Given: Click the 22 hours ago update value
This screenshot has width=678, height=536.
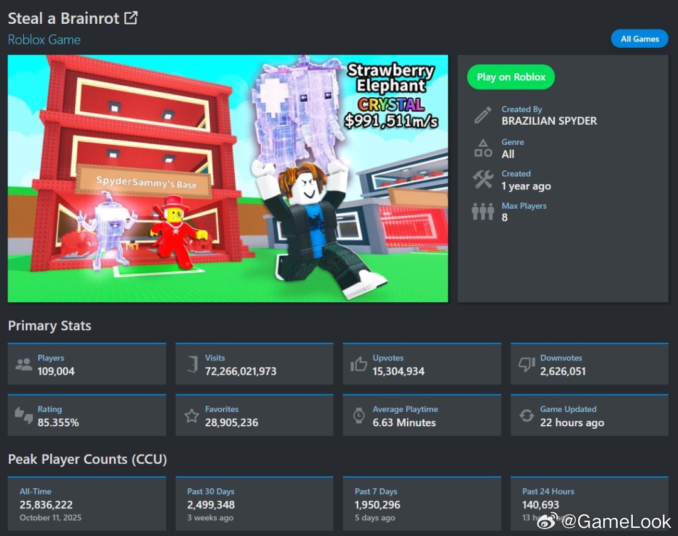Looking at the screenshot, I should [x=572, y=423].
